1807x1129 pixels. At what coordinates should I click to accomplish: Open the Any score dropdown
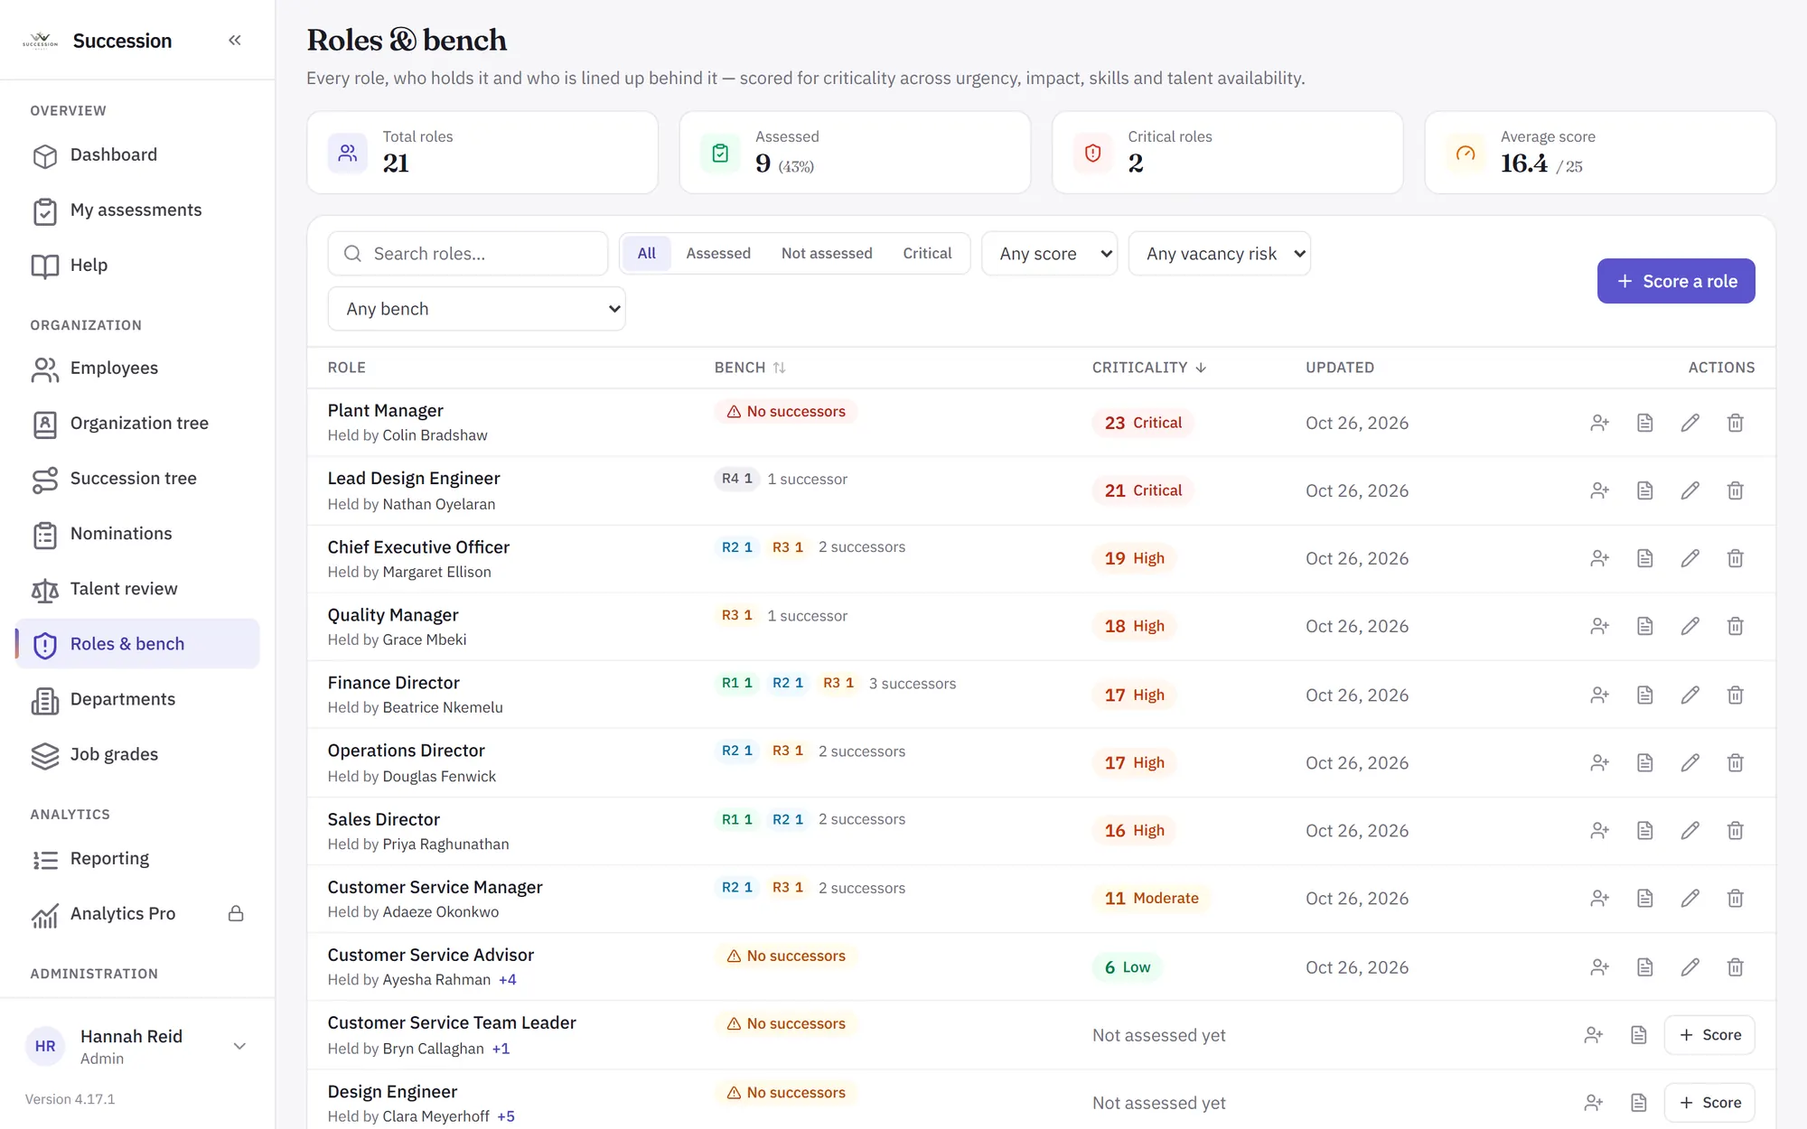click(1050, 254)
